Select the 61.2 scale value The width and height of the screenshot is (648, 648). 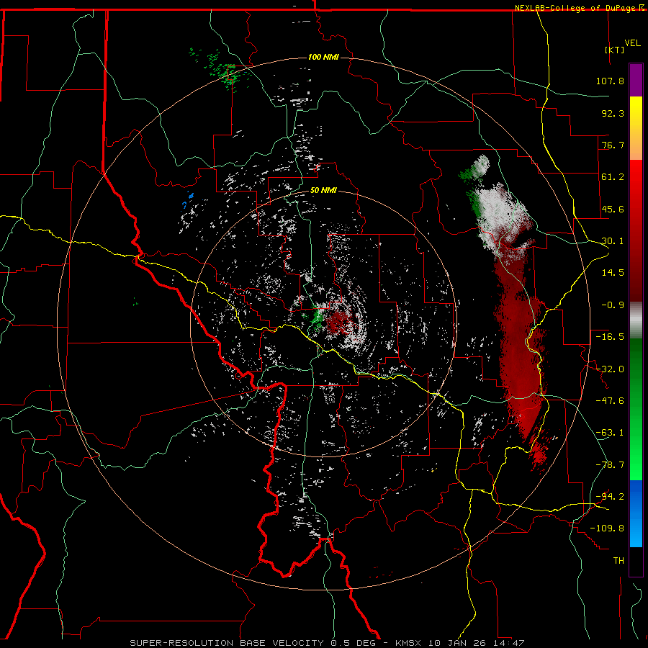pyautogui.click(x=613, y=176)
